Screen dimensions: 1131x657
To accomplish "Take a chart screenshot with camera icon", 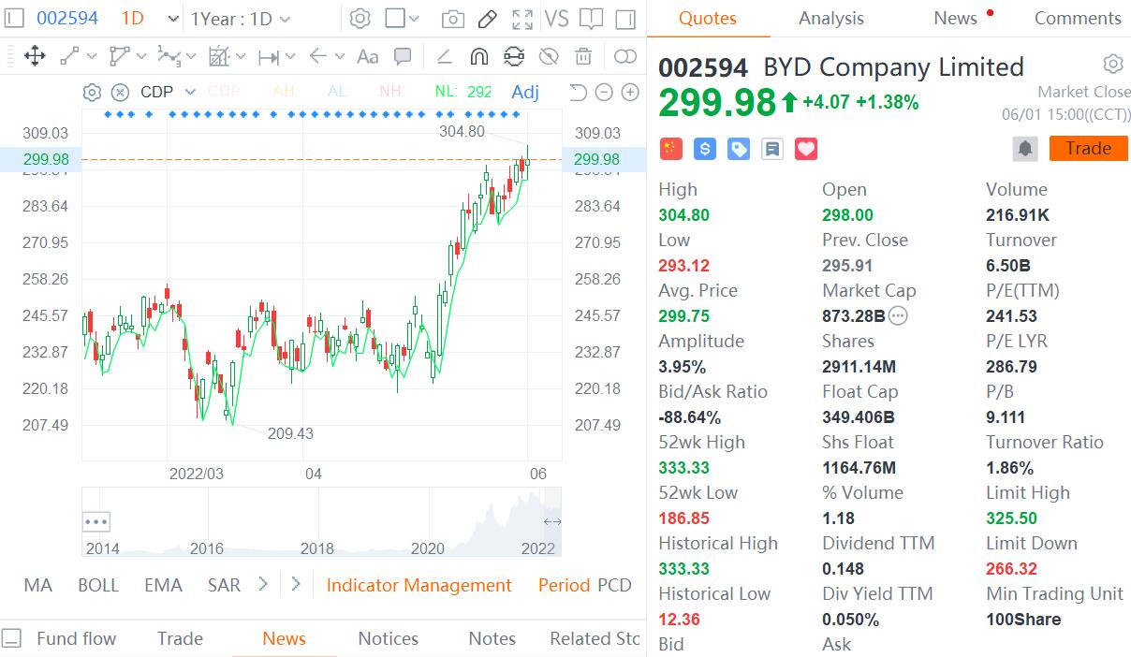I will point(452,19).
